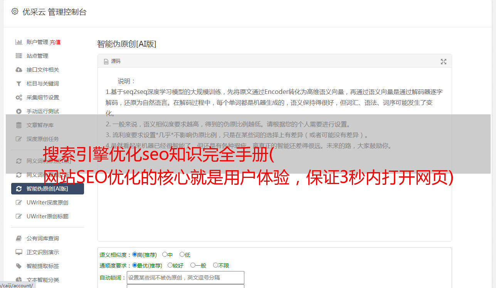This screenshot has width=496, height=288.
Task: Open UWriter深度原创 menu item
Action: click(47, 203)
